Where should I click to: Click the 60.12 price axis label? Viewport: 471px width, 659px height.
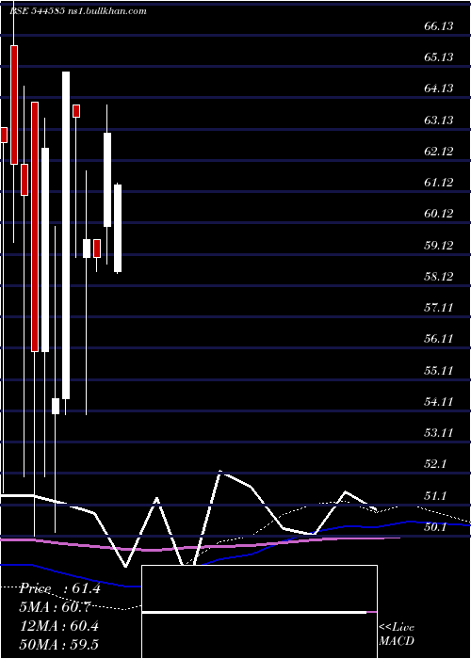[x=439, y=214]
